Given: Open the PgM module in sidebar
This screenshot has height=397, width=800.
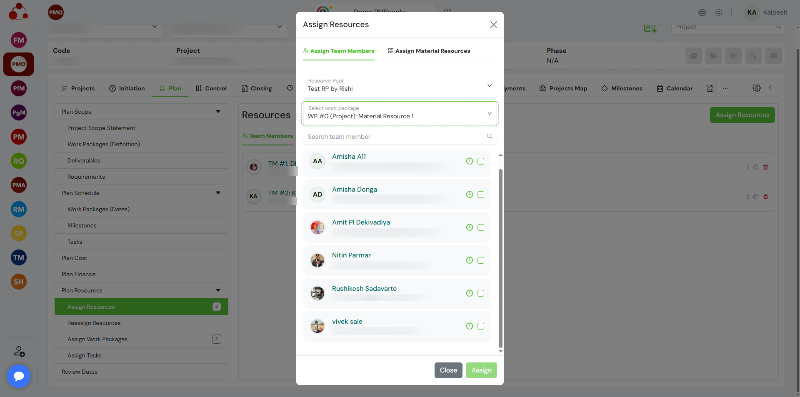Looking at the screenshot, I should [19, 112].
